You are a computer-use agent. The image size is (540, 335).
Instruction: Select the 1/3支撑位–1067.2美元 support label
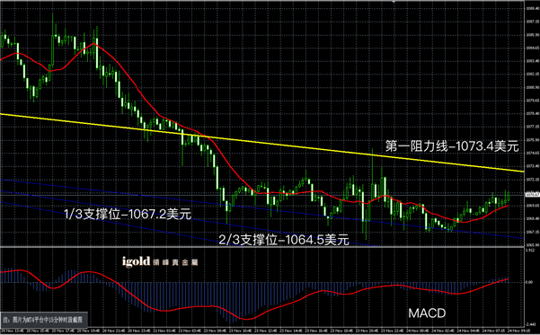tap(128, 214)
